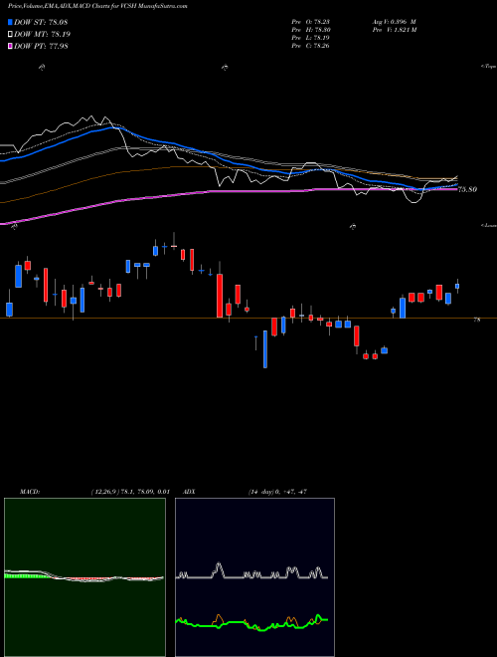
Task: Click the 'MACD:' panel heading
Action: coord(30,492)
